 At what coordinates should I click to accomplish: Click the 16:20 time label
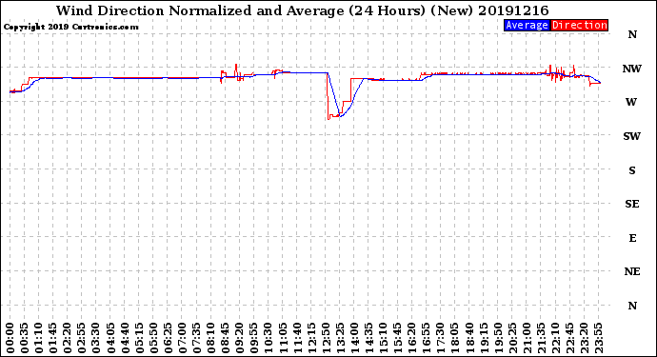coord(412,338)
